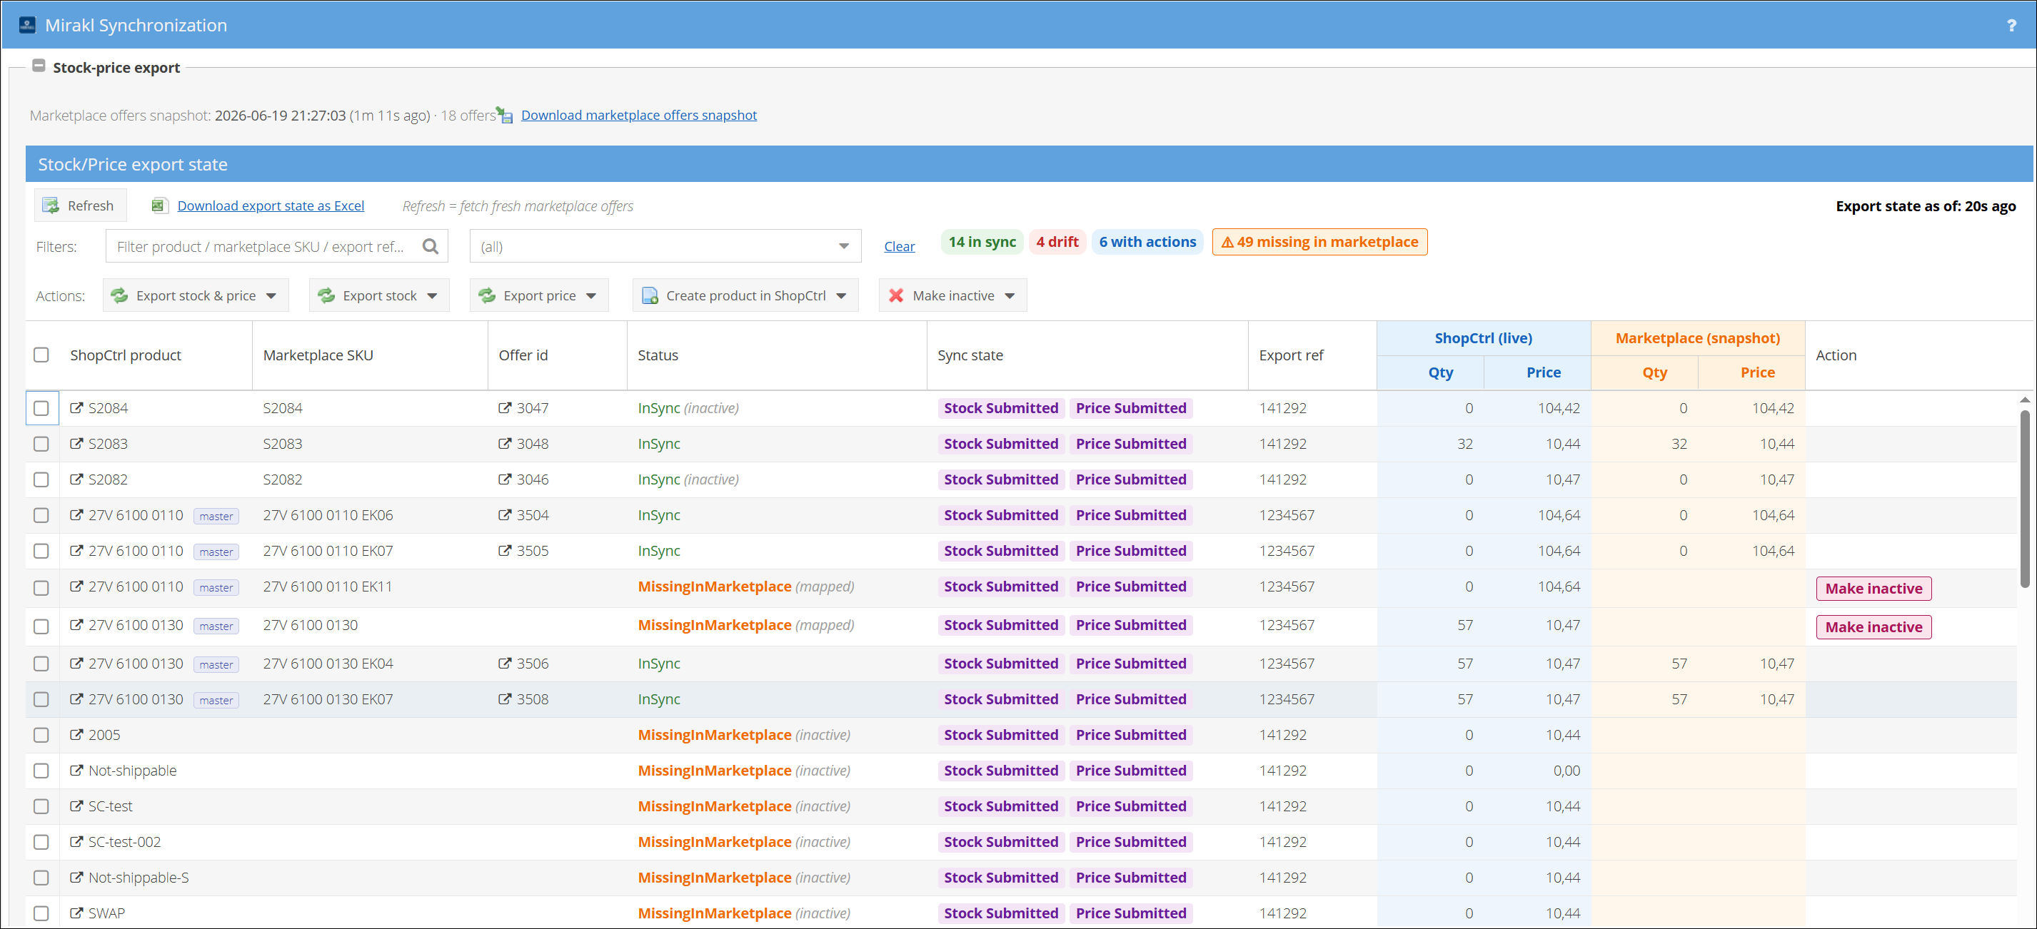Image resolution: width=2037 pixels, height=929 pixels.
Task: Open the S2084 product external link icon
Action: (76, 407)
